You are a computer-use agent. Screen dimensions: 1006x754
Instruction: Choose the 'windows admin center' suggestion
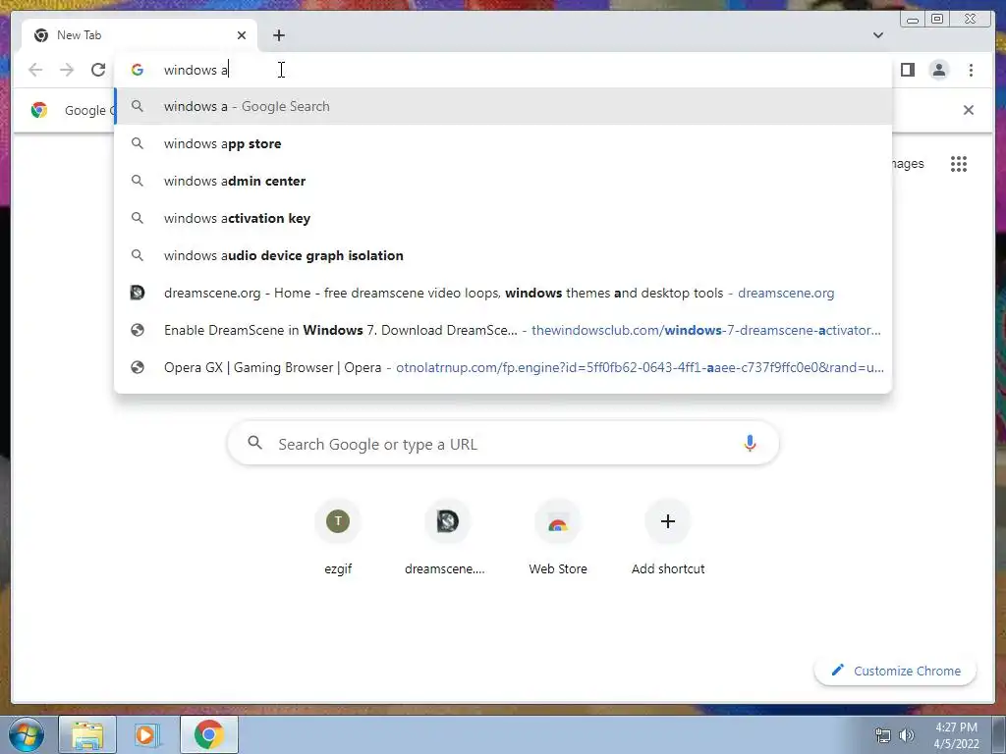point(503,181)
